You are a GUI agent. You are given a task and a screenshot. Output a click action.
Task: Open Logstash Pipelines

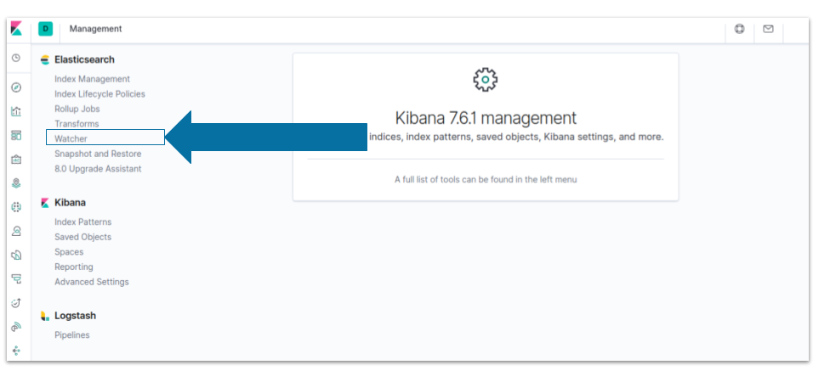tap(72, 335)
